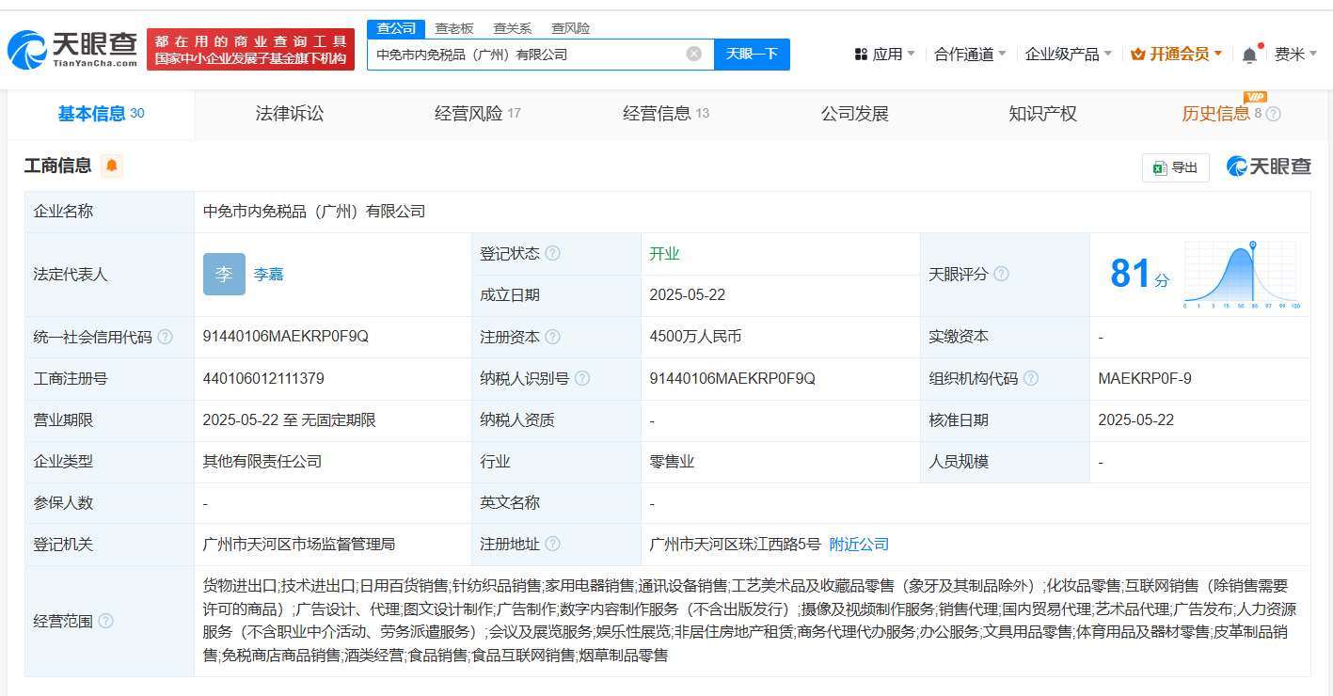Select the 查老板 search tab
The height and width of the screenshot is (696, 1333).
[454, 28]
